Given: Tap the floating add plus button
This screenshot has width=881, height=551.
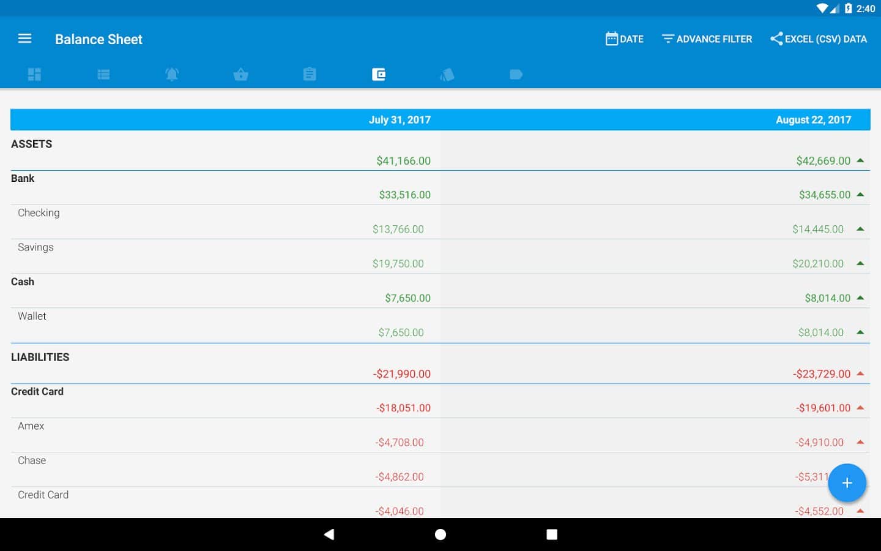Looking at the screenshot, I should [847, 483].
